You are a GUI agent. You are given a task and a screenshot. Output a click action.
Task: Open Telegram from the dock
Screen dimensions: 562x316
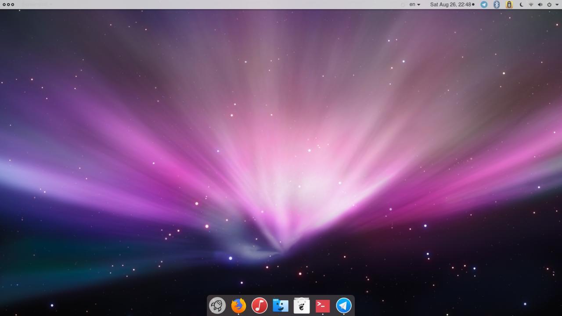344,305
